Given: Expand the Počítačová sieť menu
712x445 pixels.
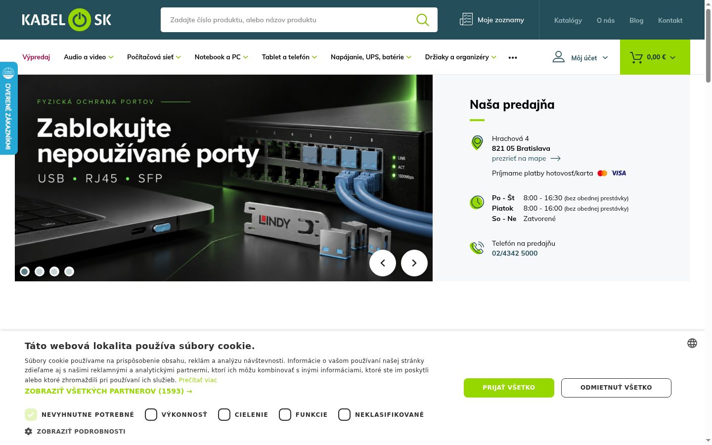Looking at the screenshot, I should pos(154,57).
